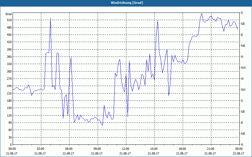Pick the 21.08.17 date beneath 18:00

point(182,153)
